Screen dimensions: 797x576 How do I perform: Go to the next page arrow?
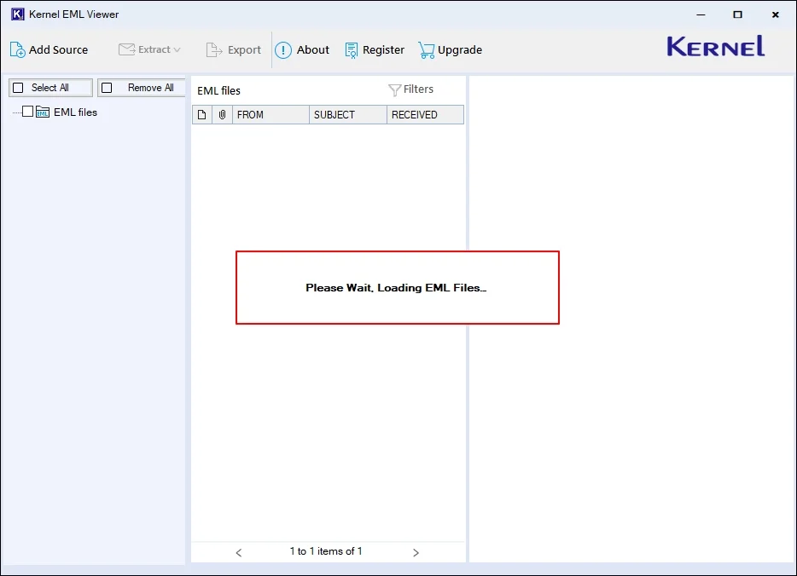pyautogui.click(x=416, y=552)
